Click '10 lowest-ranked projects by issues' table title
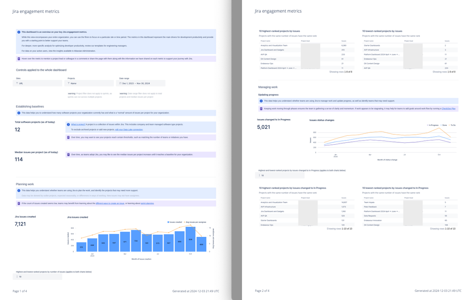475x300 pixels. tap(382, 31)
